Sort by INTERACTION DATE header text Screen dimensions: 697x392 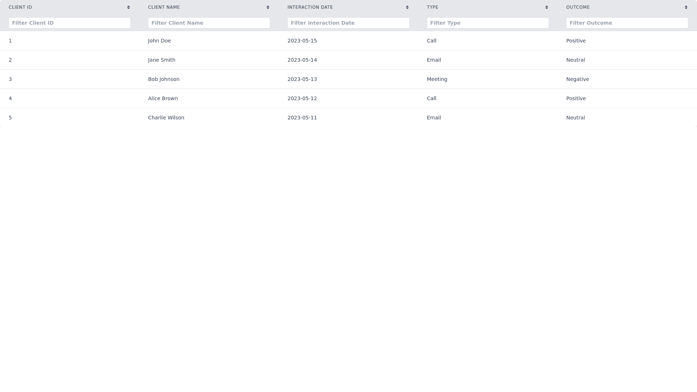pos(310,7)
